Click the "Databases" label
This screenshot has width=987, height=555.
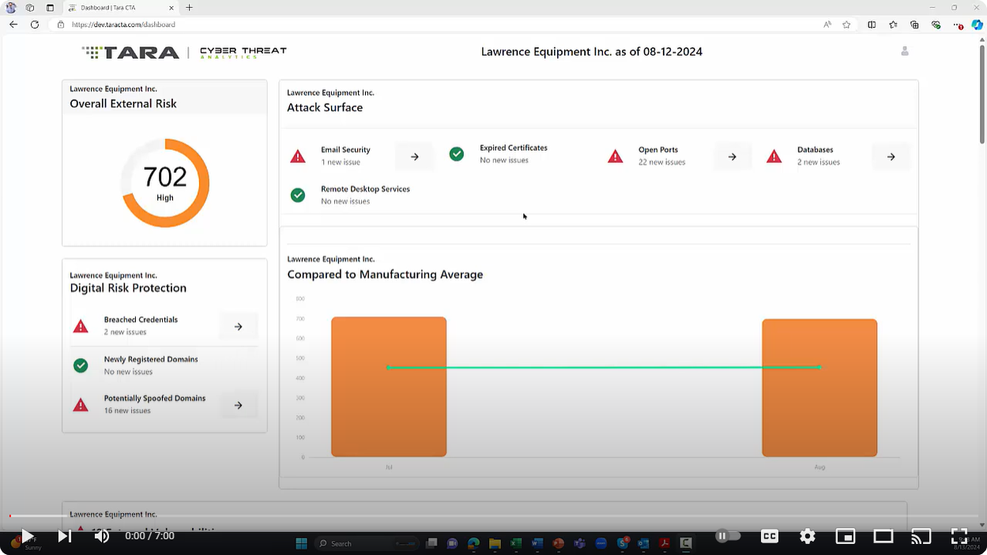point(815,150)
